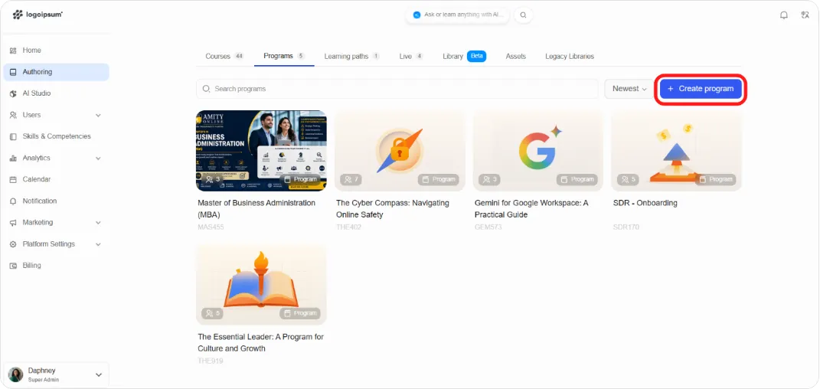
Task: Expand the Analytics submenu chevron
Action: (x=98, y=158)
